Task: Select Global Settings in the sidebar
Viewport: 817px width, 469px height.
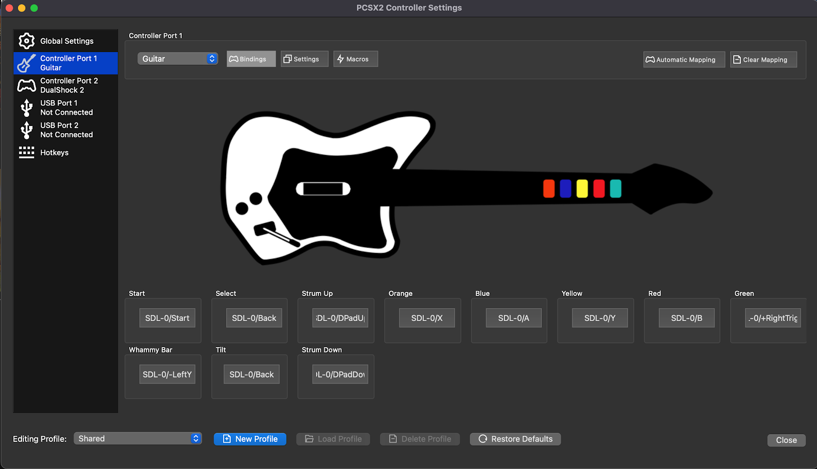Action: pos(66,41)
